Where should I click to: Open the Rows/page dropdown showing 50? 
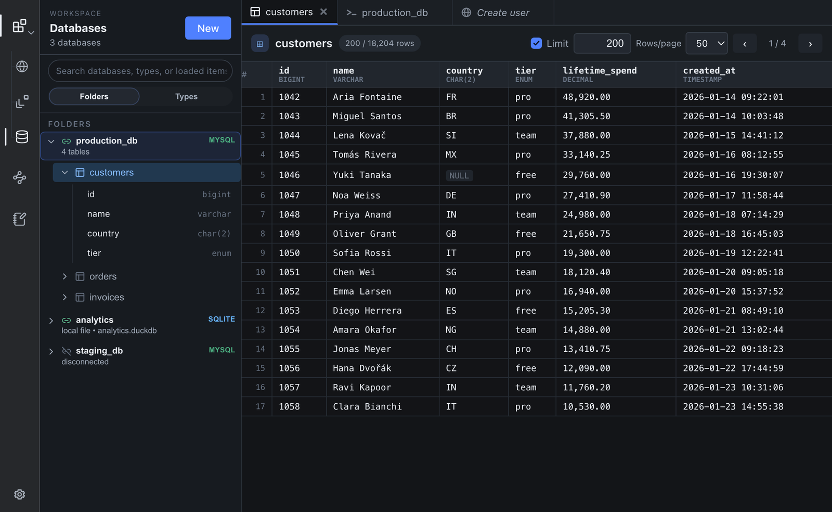click(707, 44)
